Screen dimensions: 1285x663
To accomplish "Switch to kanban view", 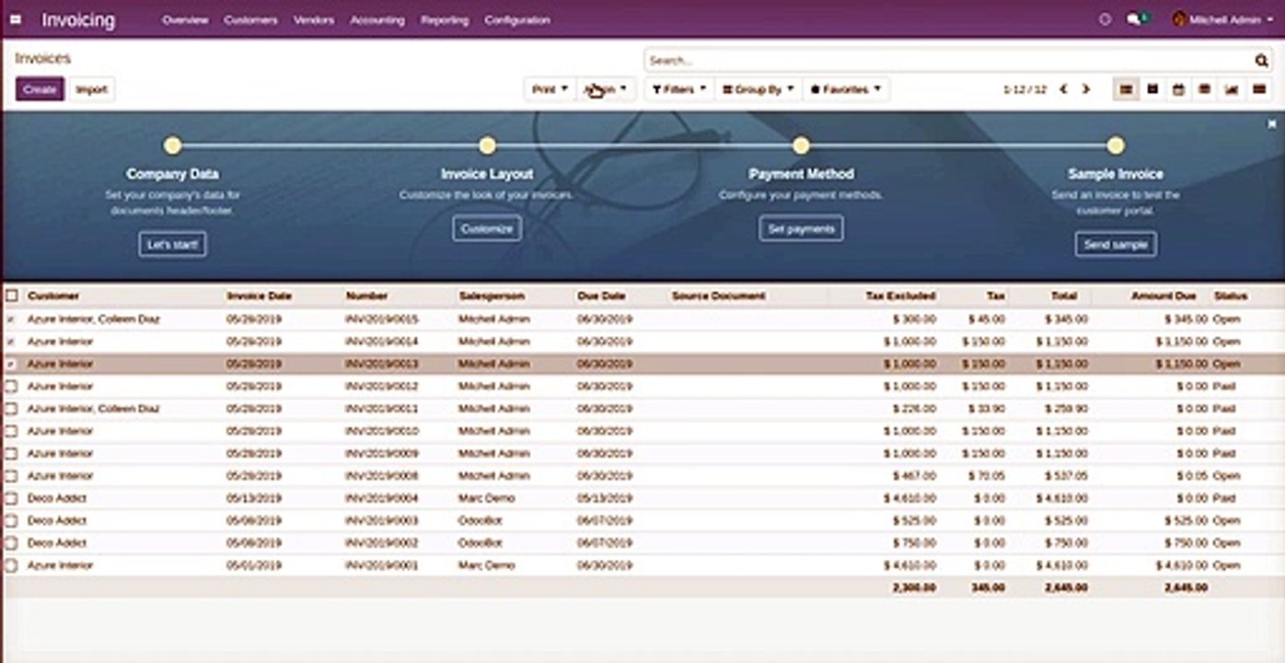I will click(x=1152, y=89).
